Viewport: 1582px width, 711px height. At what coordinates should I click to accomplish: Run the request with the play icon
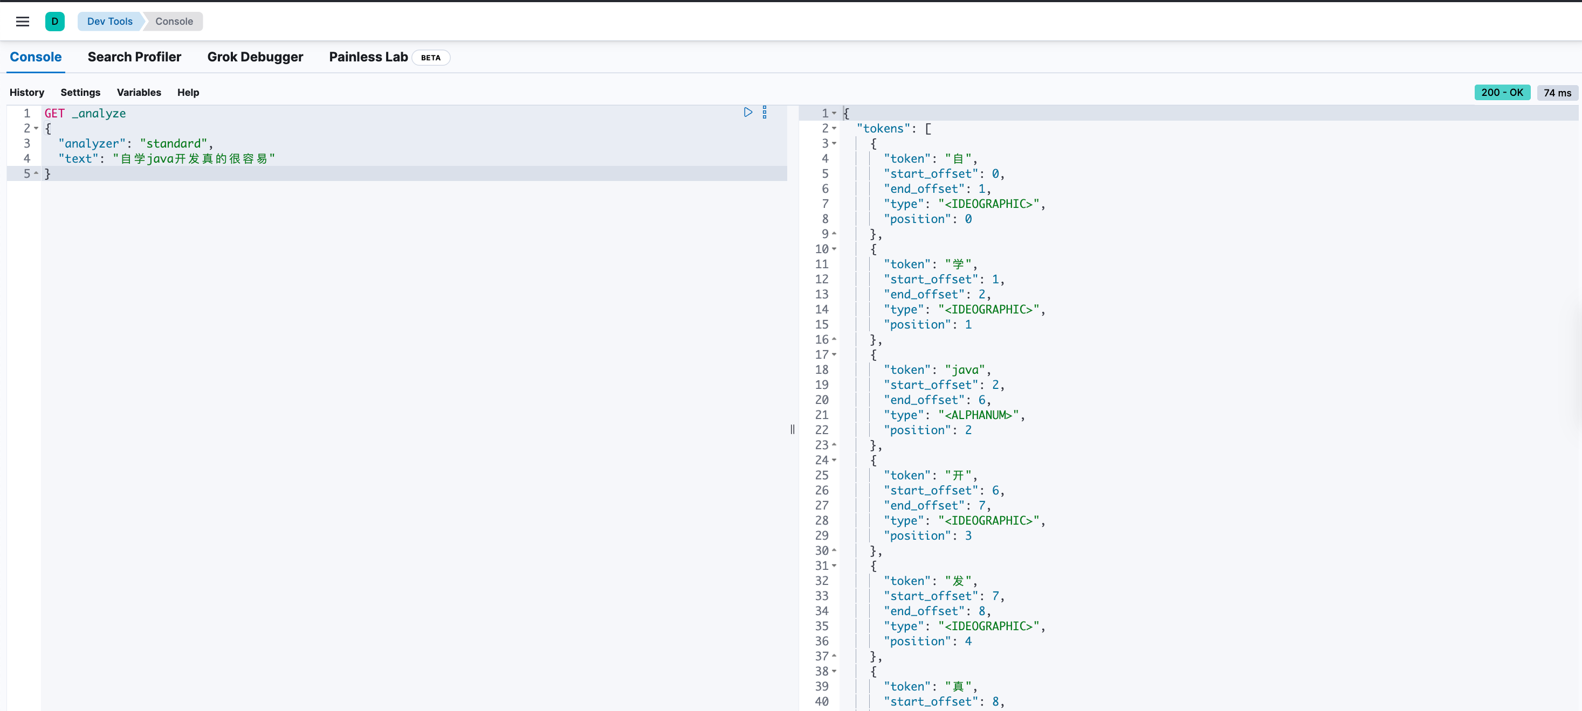(747, 112)
